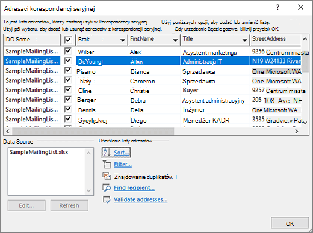The width and height of the screenshot is (313, 233).
Task: Select the Pisano last name cell
Action: point(102,71)
